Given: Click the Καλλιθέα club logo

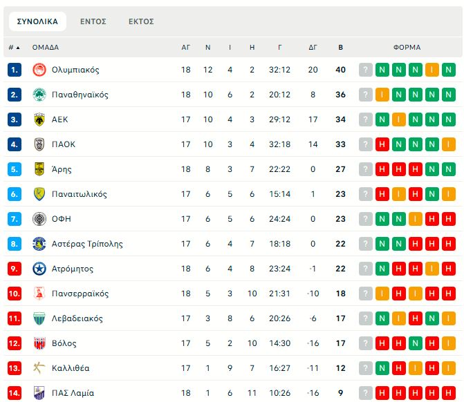Looking at the screenshot, I should 39,368.
